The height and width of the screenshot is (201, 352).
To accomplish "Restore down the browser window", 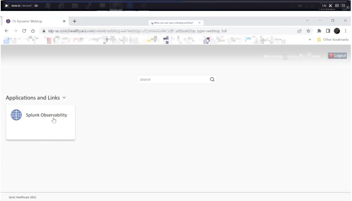I will [x=333, y=21].
